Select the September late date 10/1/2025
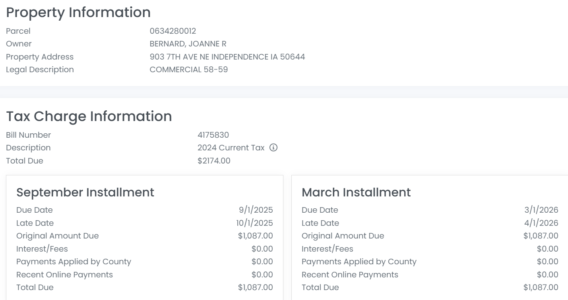 pyautogui.click(x=254, y=223)
